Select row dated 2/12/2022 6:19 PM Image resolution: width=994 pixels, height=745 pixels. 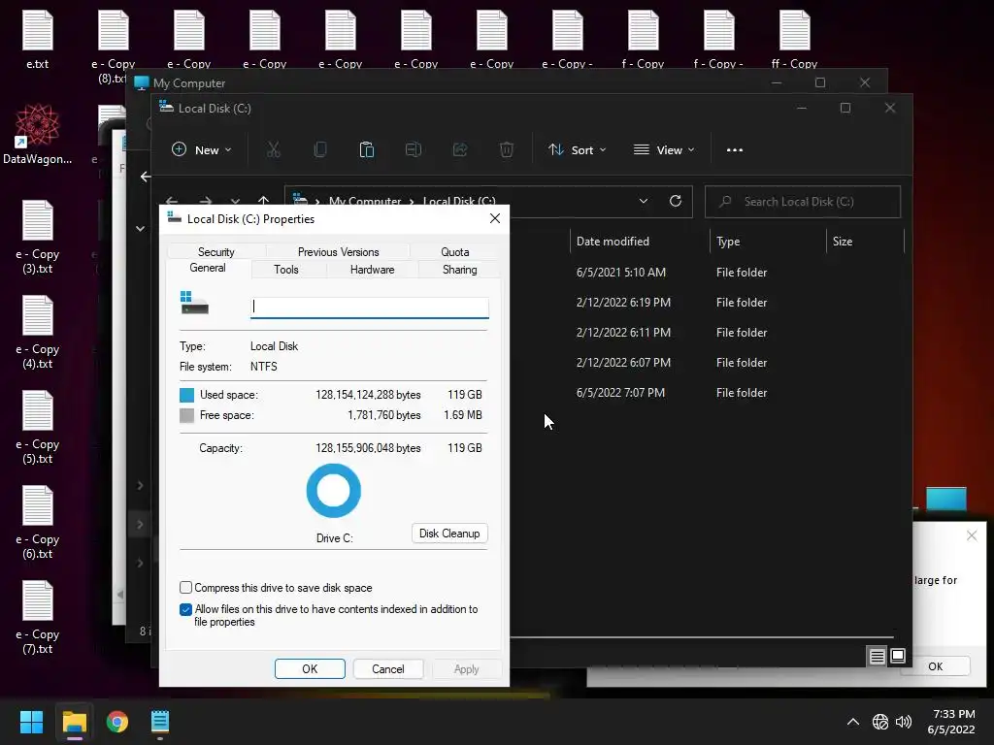pos(707,303)
